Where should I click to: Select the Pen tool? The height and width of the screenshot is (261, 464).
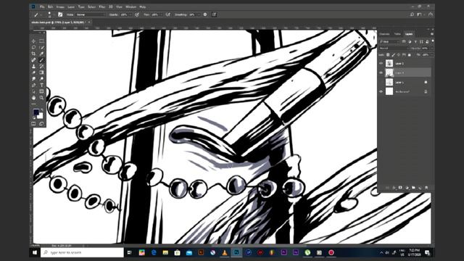click(x=34, y=85)
